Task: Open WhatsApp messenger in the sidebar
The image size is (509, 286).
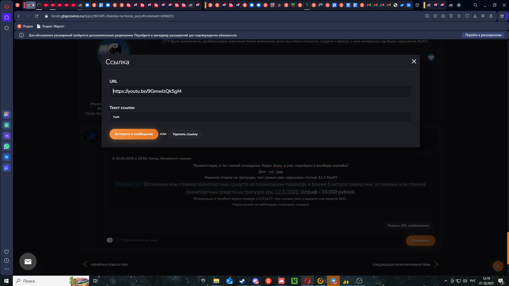Action: click(x=6, y=147)
